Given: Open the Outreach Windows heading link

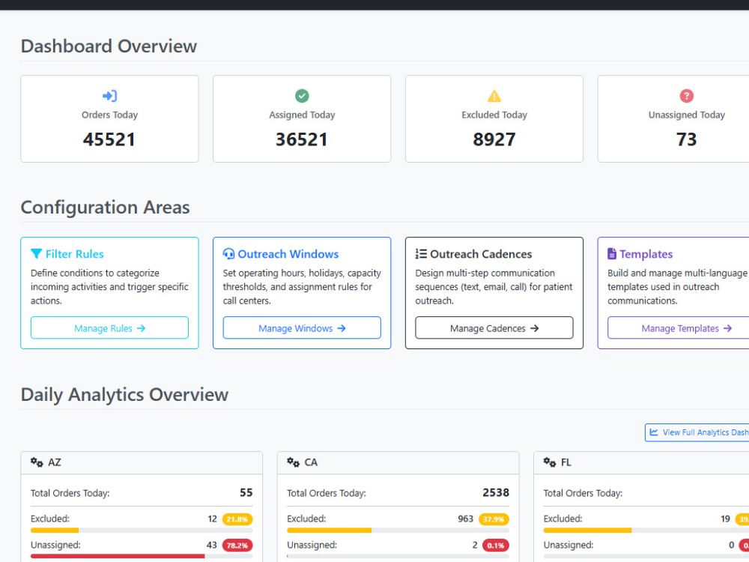Looking at the screenshot, I should click(x=288, y=254).
